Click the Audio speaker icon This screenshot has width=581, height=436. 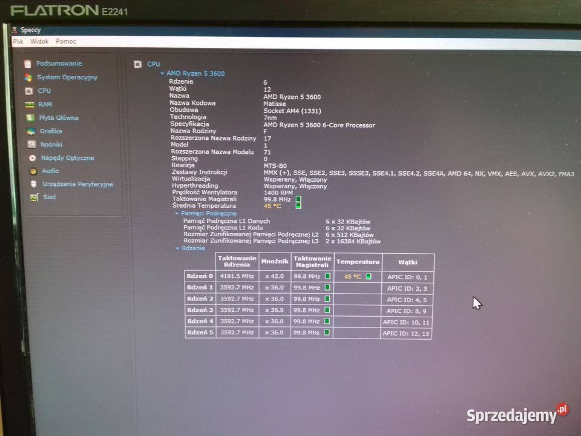[x=33, y=171]
